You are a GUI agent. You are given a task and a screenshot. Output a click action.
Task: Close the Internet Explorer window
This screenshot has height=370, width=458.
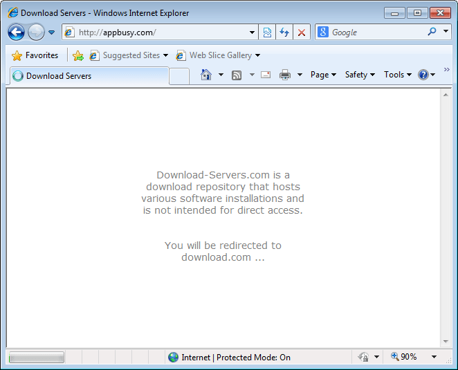pos(441,13)
